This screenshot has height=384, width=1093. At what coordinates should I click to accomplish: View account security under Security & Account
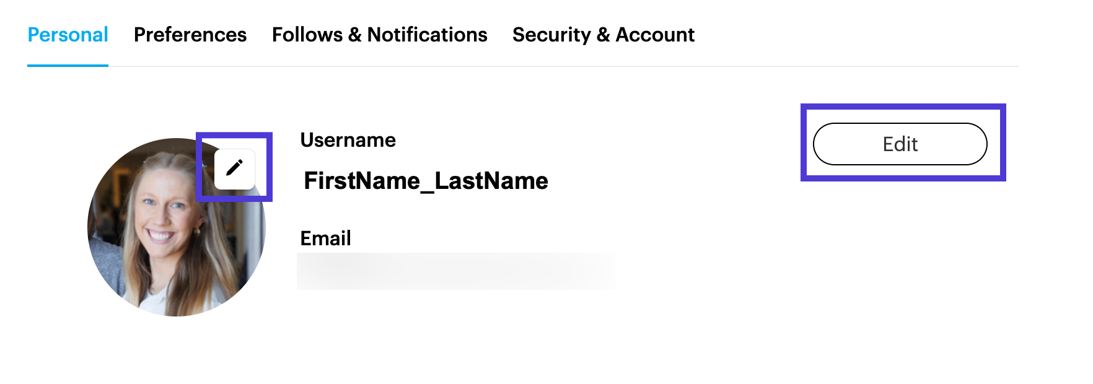pos(603,35)
